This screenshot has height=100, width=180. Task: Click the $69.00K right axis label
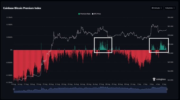point(170,62)
